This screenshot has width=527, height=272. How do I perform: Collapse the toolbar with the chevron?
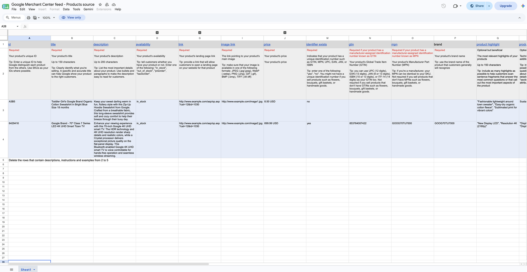tap(520, 18)
